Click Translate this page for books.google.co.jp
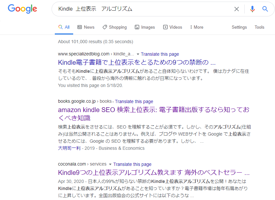 click(x=134, y=101)
